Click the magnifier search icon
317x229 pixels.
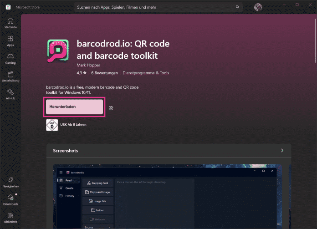[x=237, y=7]
